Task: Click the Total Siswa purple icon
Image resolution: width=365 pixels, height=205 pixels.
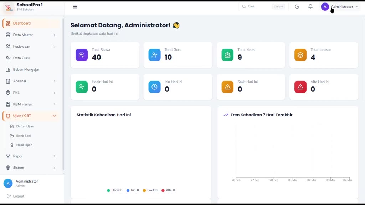Action: point(82,55)
